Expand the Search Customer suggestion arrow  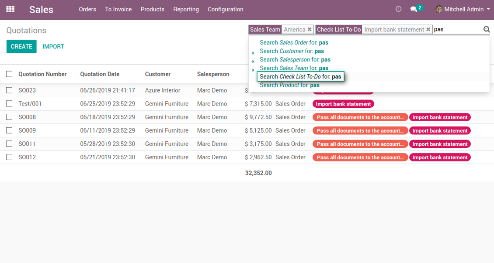coord(253,53)
